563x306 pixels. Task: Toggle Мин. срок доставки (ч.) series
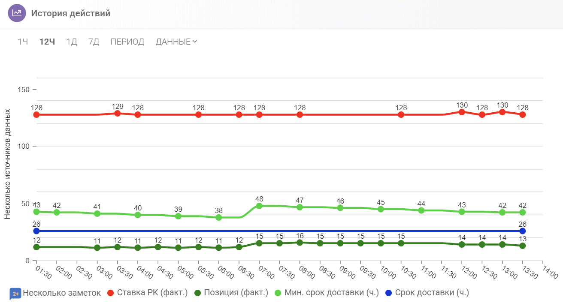pos(331,293)
